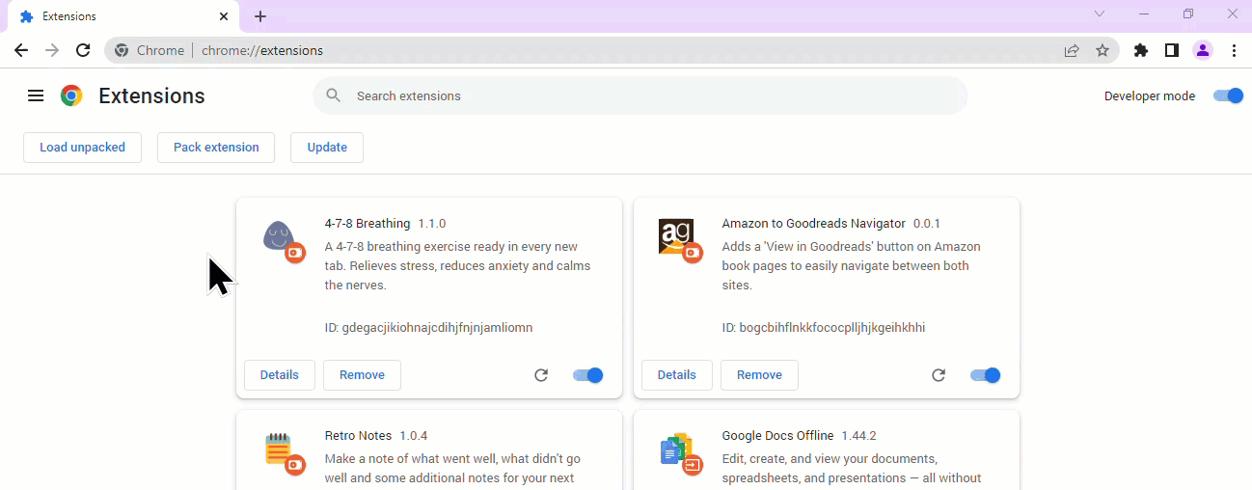Reload the Amazon to Goodreads Navigator extension

[939, 375]
